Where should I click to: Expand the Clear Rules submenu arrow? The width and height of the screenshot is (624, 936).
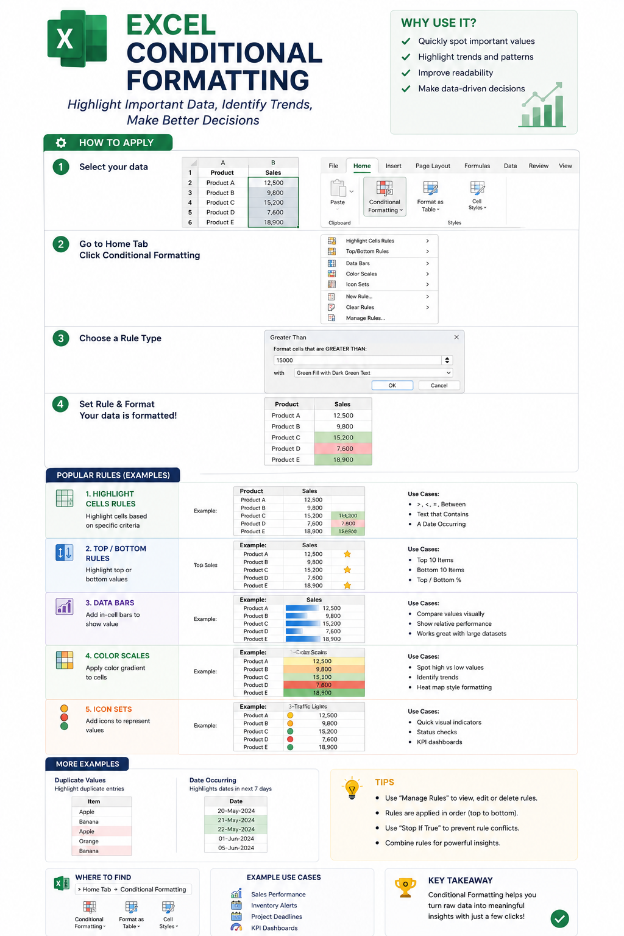point(428,307)
